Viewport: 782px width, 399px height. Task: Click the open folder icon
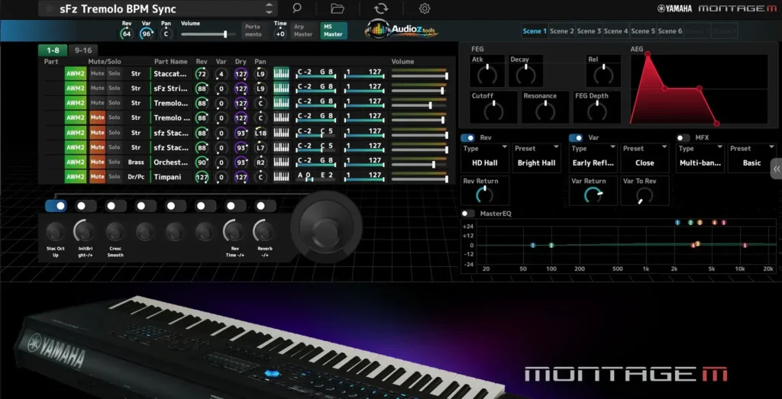tap(338, 8)
